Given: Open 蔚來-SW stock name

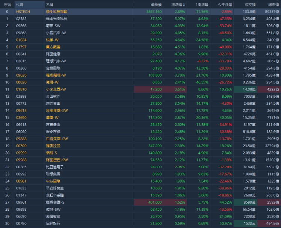Looking at the screenshot, I should [53, 26].
